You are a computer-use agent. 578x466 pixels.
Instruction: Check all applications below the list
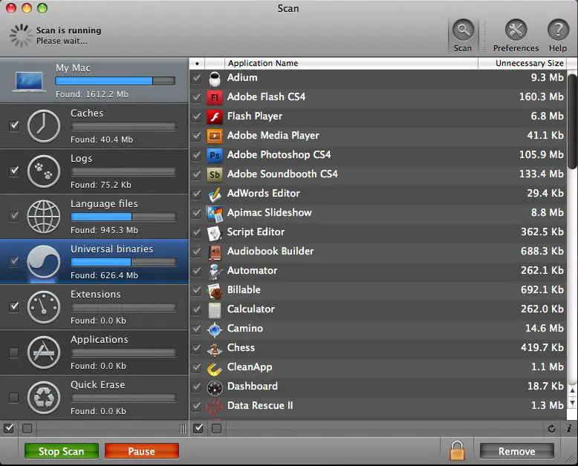point(198,428)
